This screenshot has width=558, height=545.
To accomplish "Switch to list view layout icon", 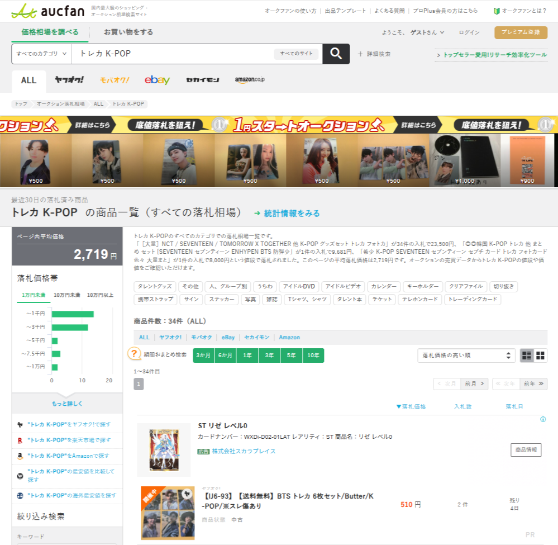I will [526, 356].
